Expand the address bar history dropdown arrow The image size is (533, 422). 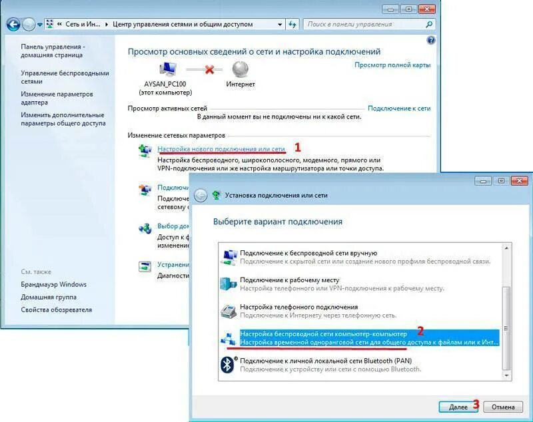click(x=280, y=25)
